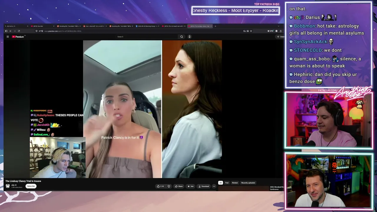Screen dimensions: 377x212
Task: Close the 'Home / X' tab
Action: click(28, 26)
